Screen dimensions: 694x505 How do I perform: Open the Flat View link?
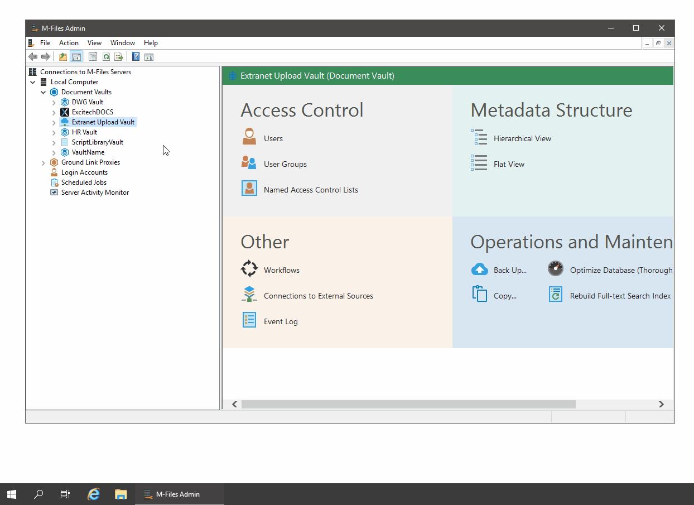[509, 164]
